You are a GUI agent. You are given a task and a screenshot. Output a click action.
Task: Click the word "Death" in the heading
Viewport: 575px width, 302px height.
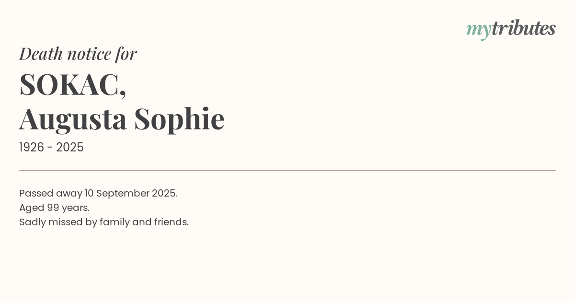(41, 54)
